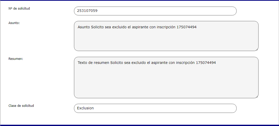Screen dimensions: 279x126
Task: Click inscription number 175074494 in Resumen
Action: (x=206, y=63)
